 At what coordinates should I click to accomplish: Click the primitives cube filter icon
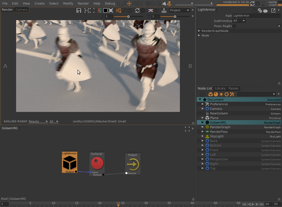210,94
